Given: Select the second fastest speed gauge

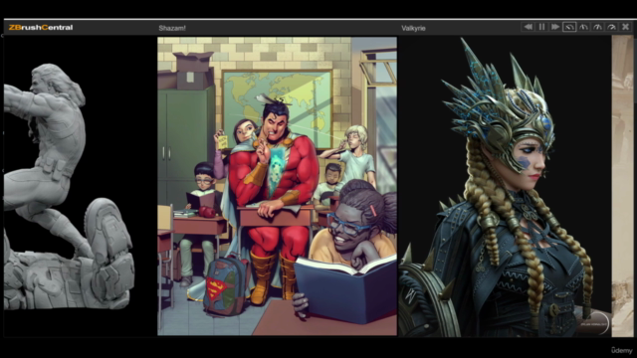Looking at the screenshot, I should click(597, 27).
